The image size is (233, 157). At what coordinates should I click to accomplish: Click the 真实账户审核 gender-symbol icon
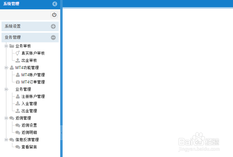coord(18,53)
